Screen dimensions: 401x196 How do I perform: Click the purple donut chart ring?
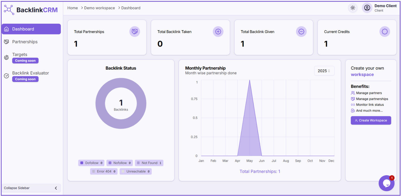[100, 103]
